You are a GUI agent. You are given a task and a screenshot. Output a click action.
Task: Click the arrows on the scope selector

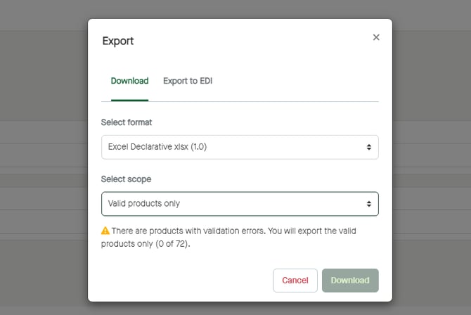point(368,204)
